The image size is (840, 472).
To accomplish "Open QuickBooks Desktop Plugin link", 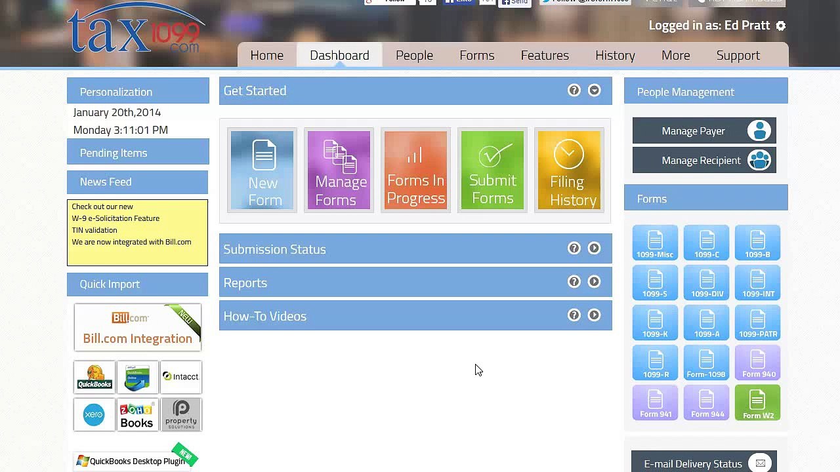I will tap(131, 461).
